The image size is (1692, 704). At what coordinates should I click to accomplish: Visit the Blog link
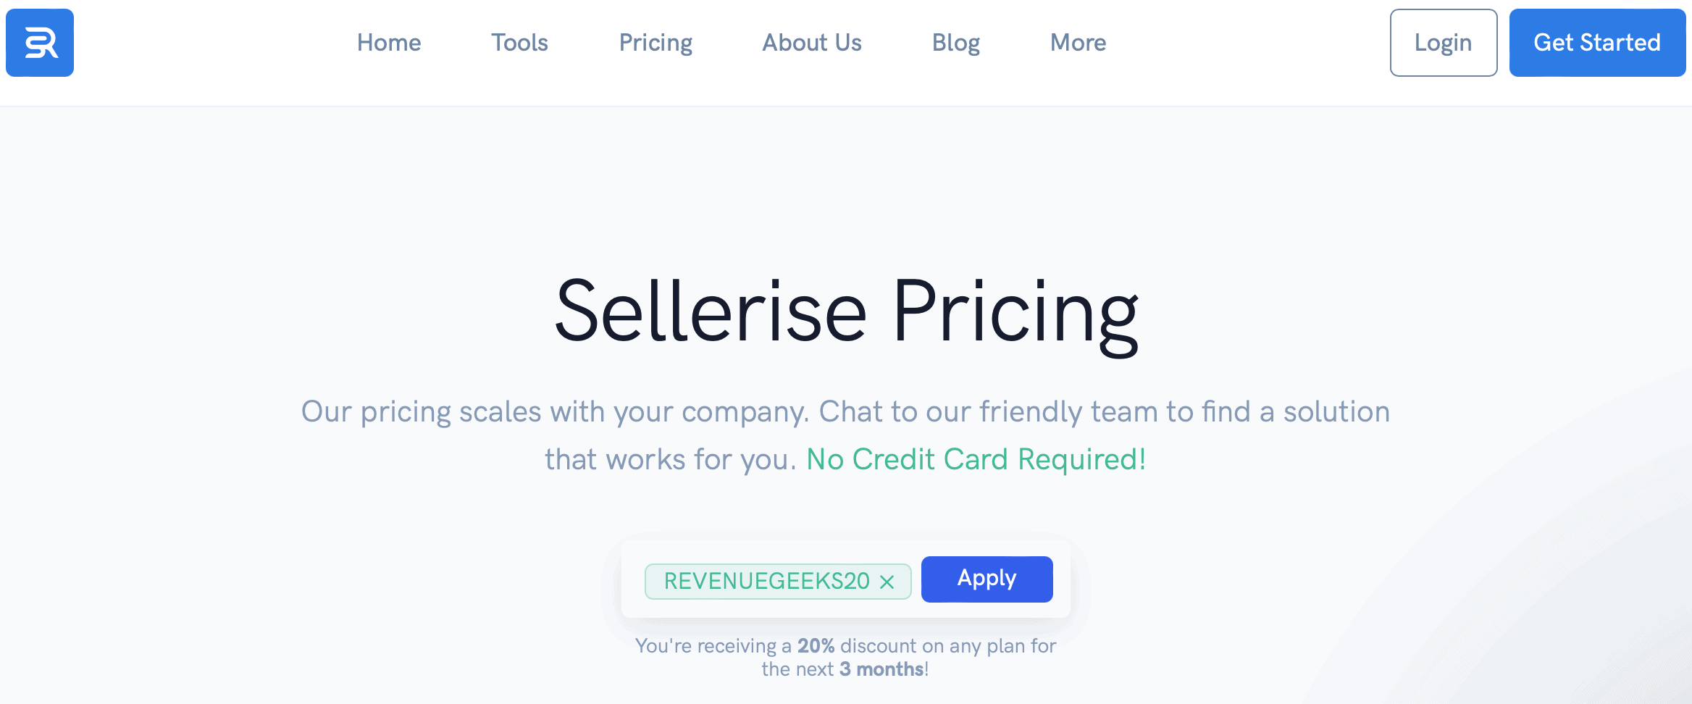pyautogui.click(x=955, y=43)
